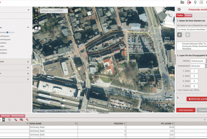Click the map attribution text at bottom
This screenshot has width=207, height=139.
pos(65,111)
